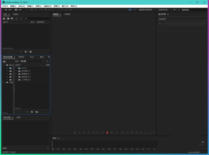Select the Time Selection tool
This screenshot has height=155, width=209.
[x=54, y=10]
